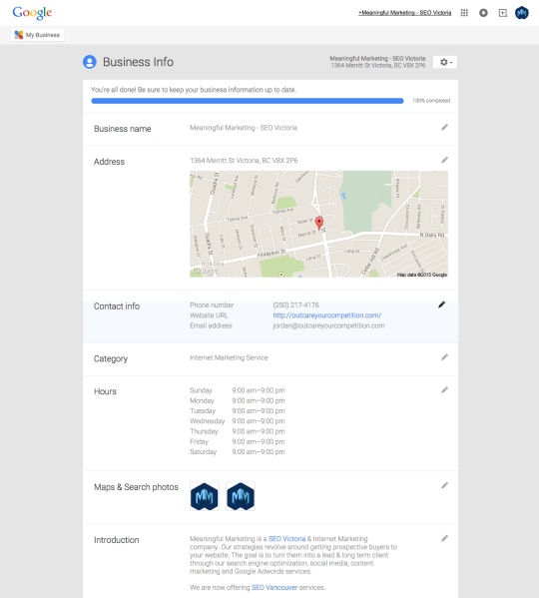Click the business name value text
This screenshot has height=598, width=539.
244,128
